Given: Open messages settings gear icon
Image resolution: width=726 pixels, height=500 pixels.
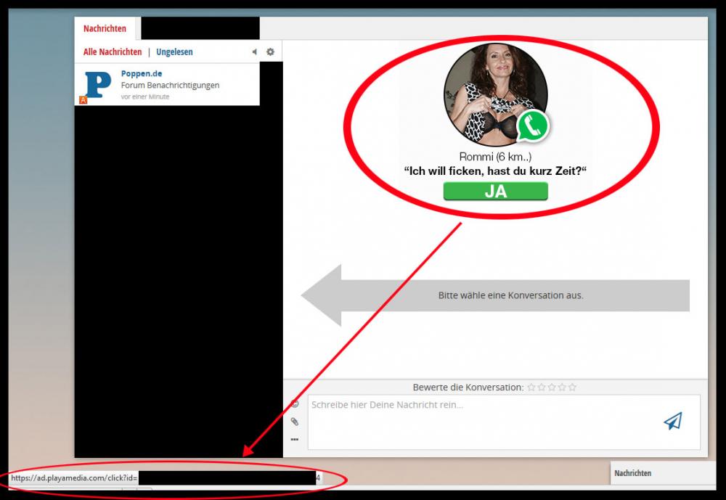Looking at the screenshot, I should pos(270,52).
